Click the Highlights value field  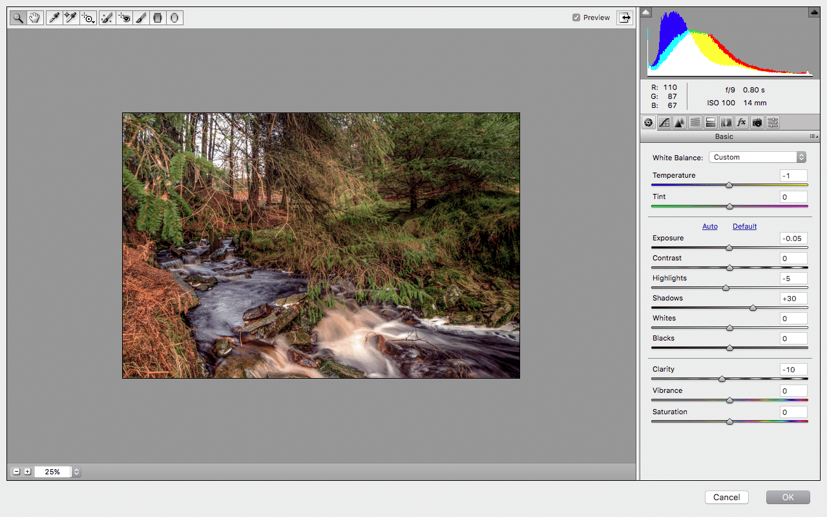pos(793,279)
